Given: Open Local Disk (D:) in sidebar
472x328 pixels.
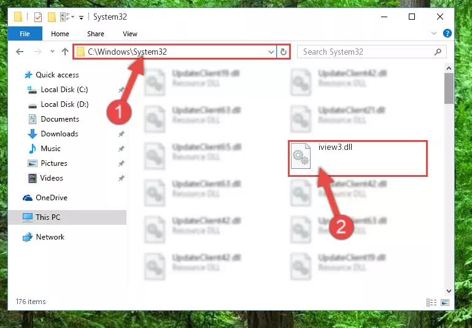Looking at the screenshot, I should (64, 104).
